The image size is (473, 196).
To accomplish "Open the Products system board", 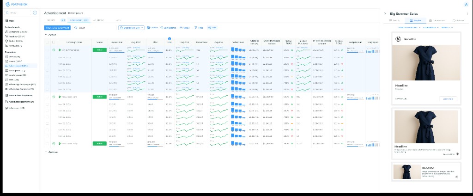I will pos(14,36).
